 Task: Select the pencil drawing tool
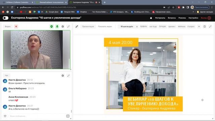pos(77,27)
